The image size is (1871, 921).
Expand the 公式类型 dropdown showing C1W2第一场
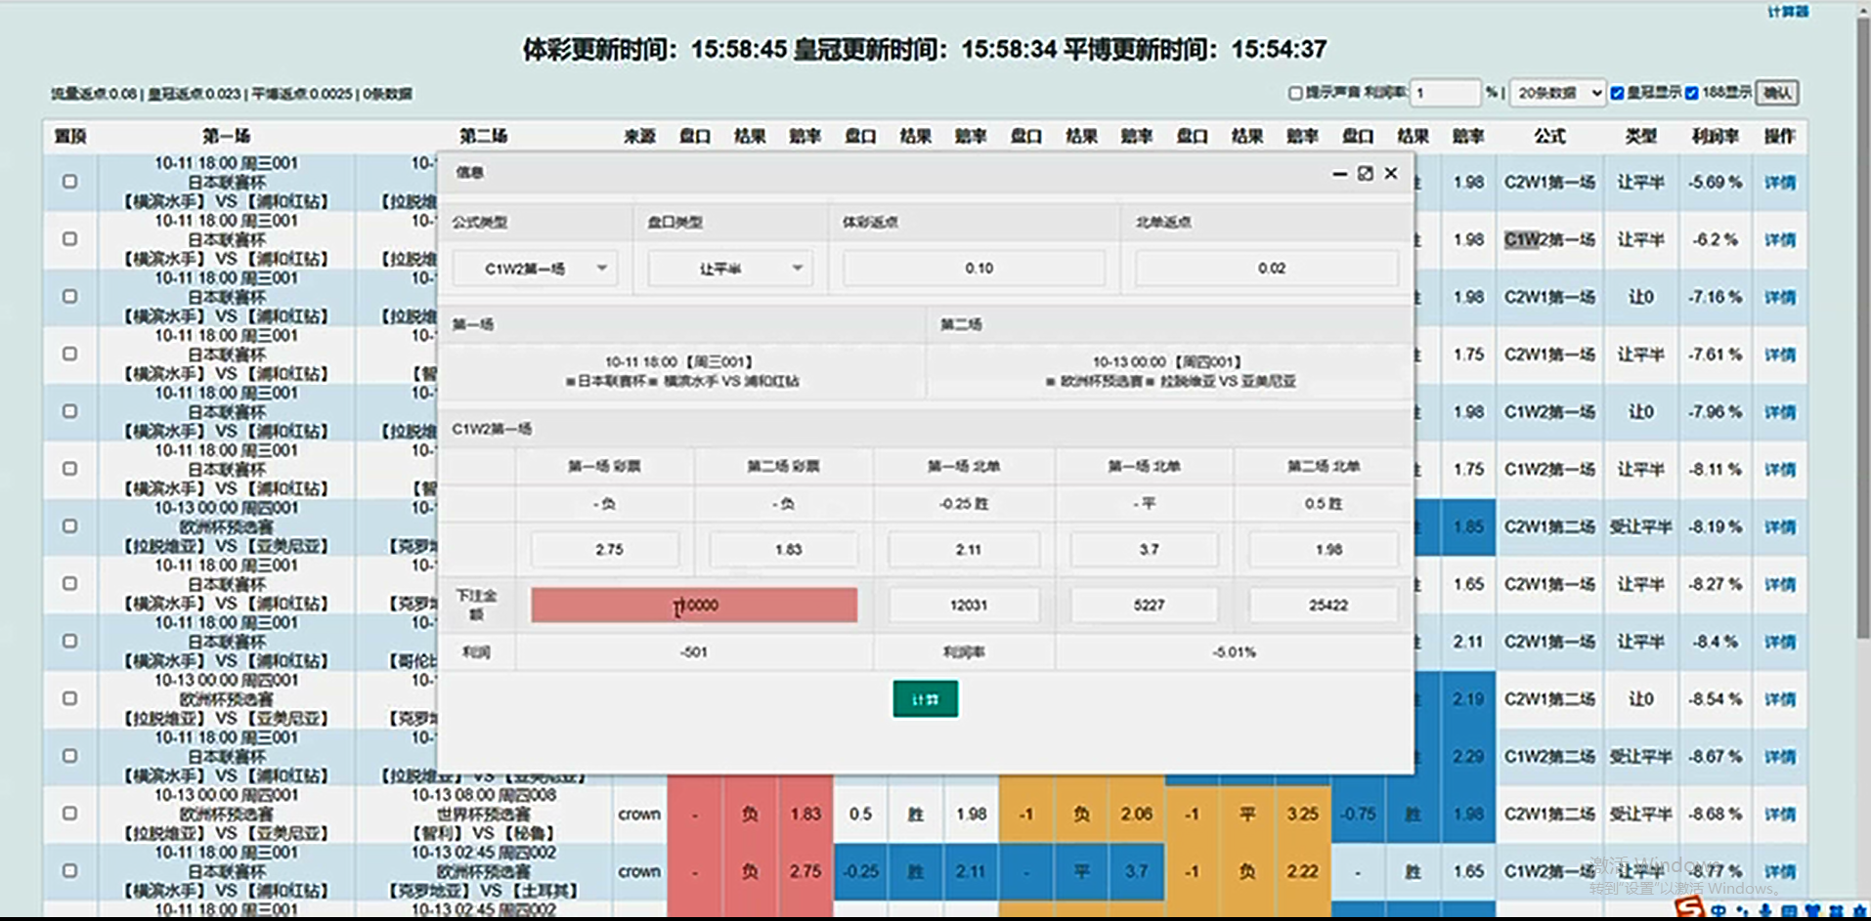coord(534,268)
